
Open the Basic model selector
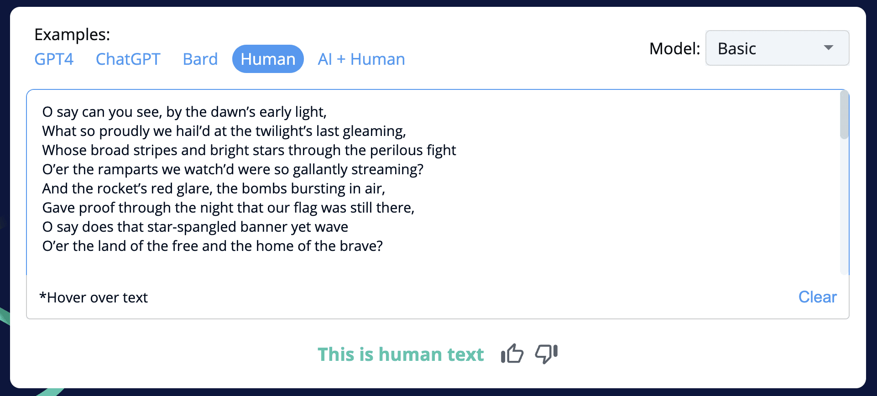coord(776,48)
